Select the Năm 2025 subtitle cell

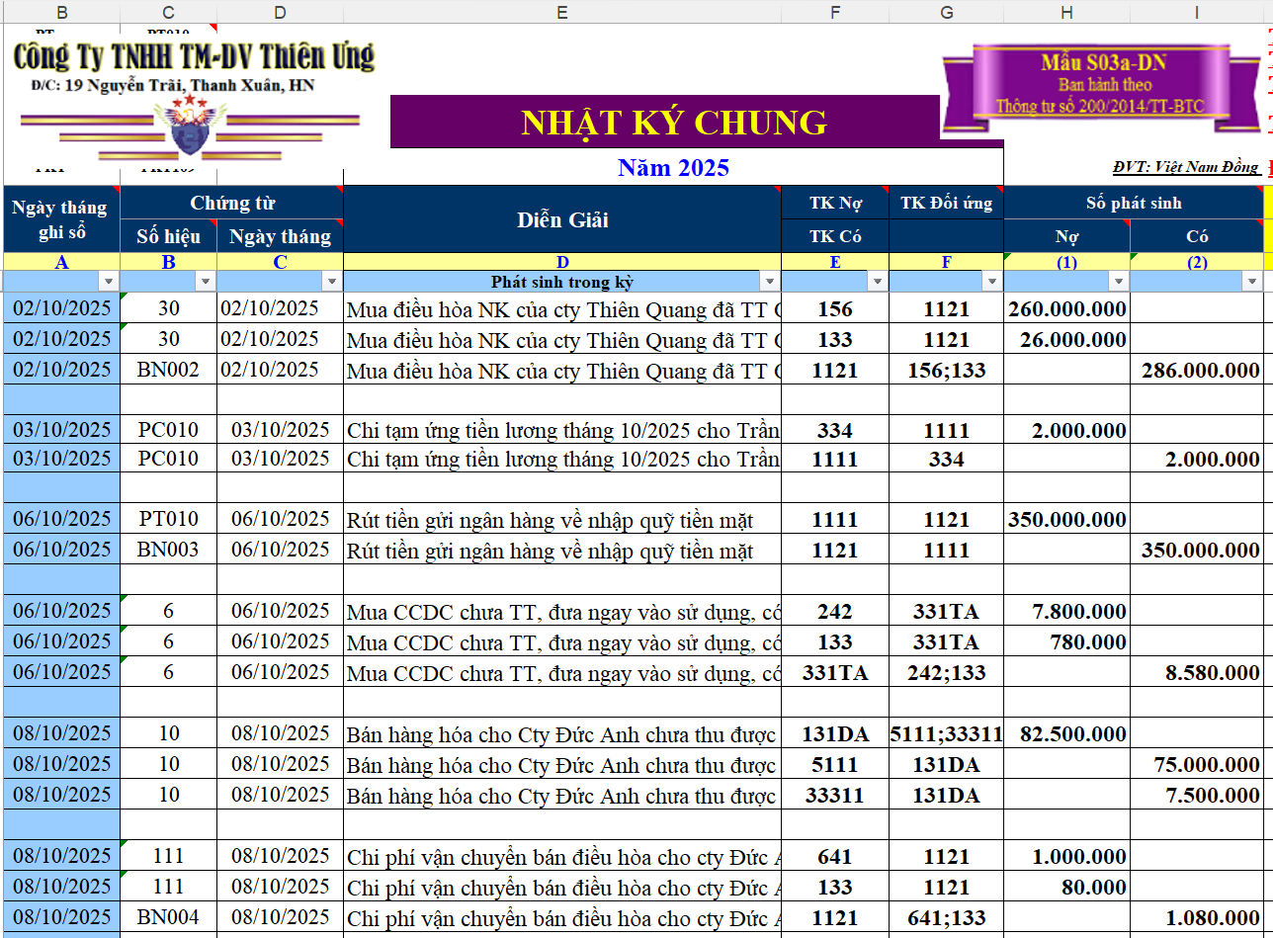(673, 168)
